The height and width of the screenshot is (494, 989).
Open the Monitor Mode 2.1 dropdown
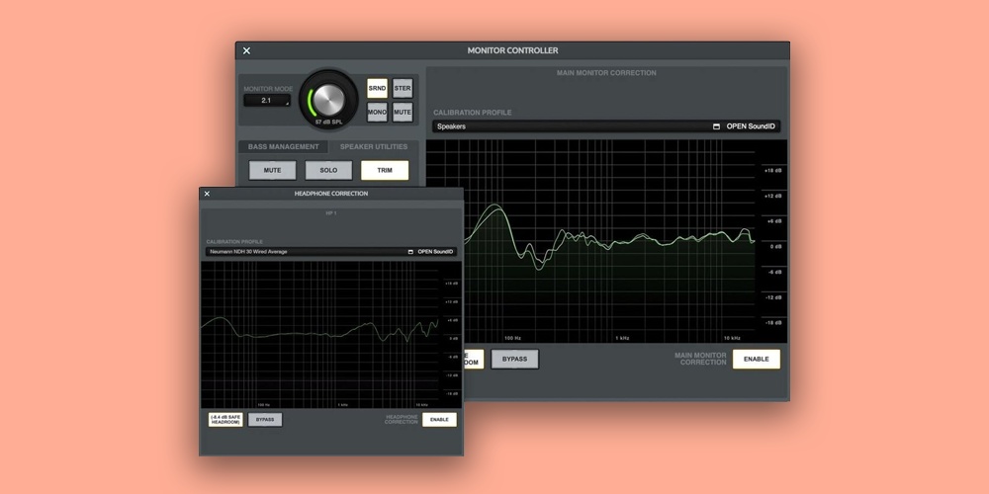point(267,100)
